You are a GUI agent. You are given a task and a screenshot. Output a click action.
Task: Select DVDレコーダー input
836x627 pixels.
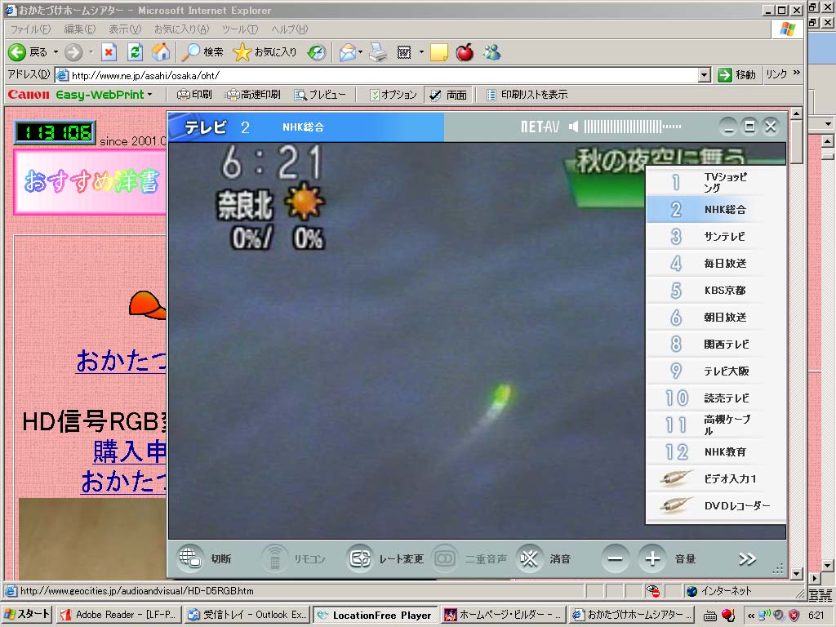pos(716,505)
